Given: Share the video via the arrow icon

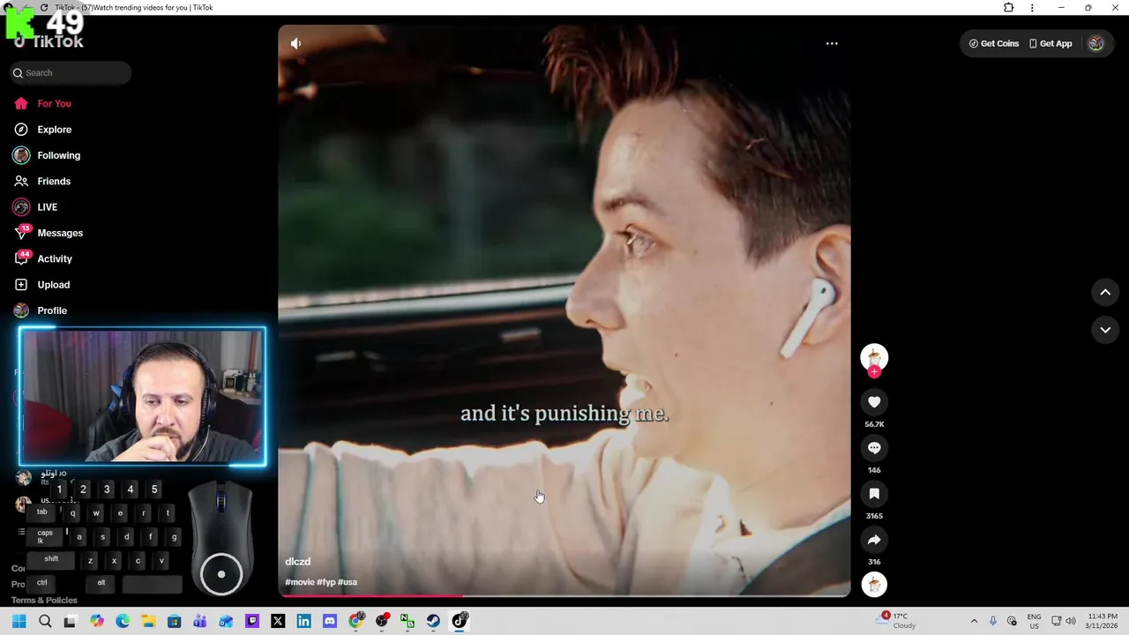Looking at the screenshot, I should [x=874, y=540].
